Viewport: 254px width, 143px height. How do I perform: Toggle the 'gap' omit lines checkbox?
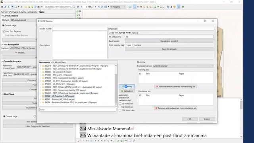pyautogui.click(x=126, y=45)
